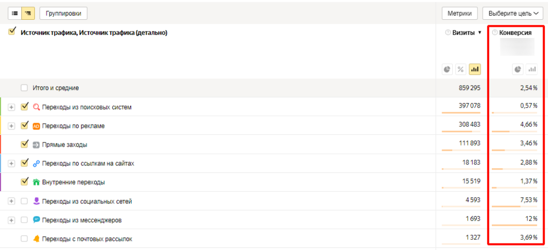Open the Группировки button
The height and width of the screenshot is (250, 548).
point(63,13)
